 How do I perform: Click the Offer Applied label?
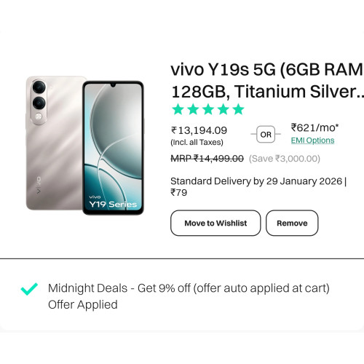pyautogui.click(x=83, y=304)
